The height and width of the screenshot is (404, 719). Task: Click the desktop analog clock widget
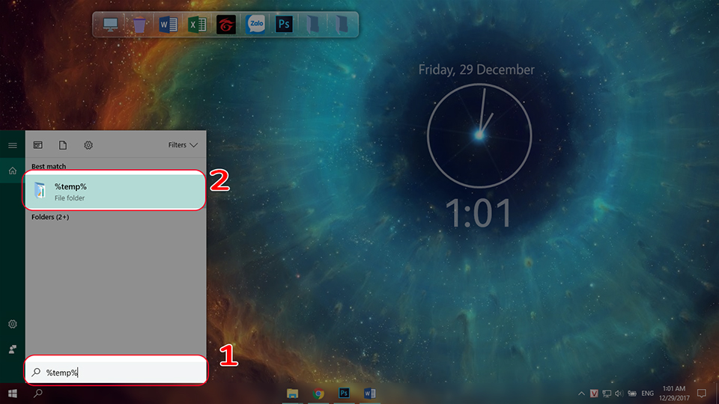point(479,135)
